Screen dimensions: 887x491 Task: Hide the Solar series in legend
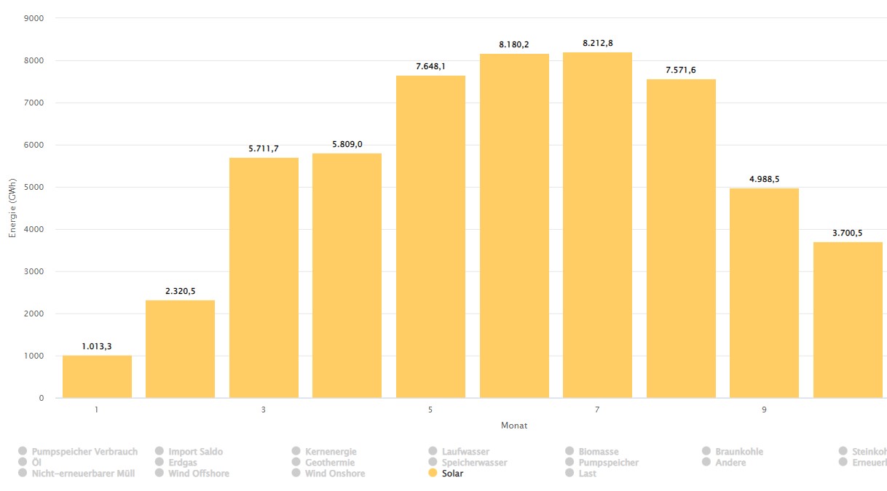(452, 474)
